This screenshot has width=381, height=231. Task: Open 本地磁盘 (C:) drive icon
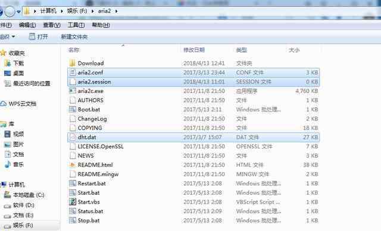[8, 195]
